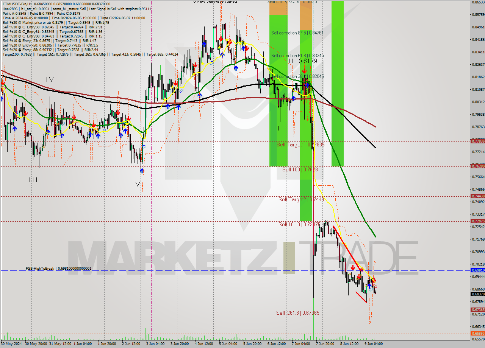The height and width of the screenshot is (348, 485).
Task: Select the black 0.68370 current price tag
Action: tap(477, 294)
